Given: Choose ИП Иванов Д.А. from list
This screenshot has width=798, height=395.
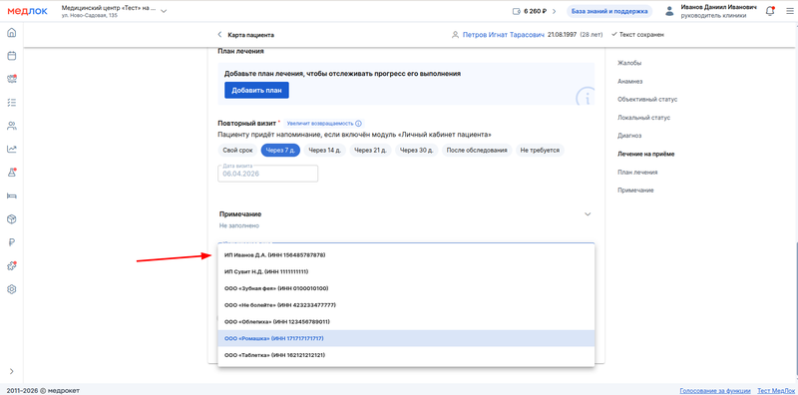Looking at the screenshot, I should coord(406,255).
